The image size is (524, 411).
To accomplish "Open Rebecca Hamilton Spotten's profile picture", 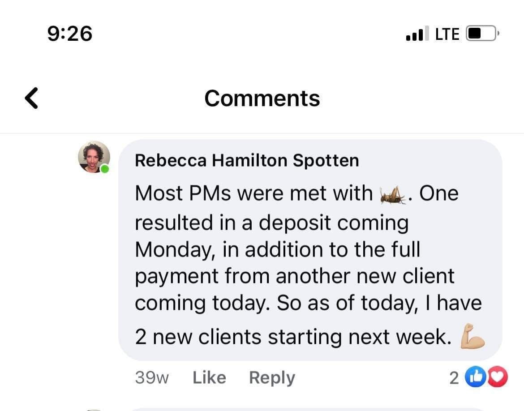I will click(94, 157).
